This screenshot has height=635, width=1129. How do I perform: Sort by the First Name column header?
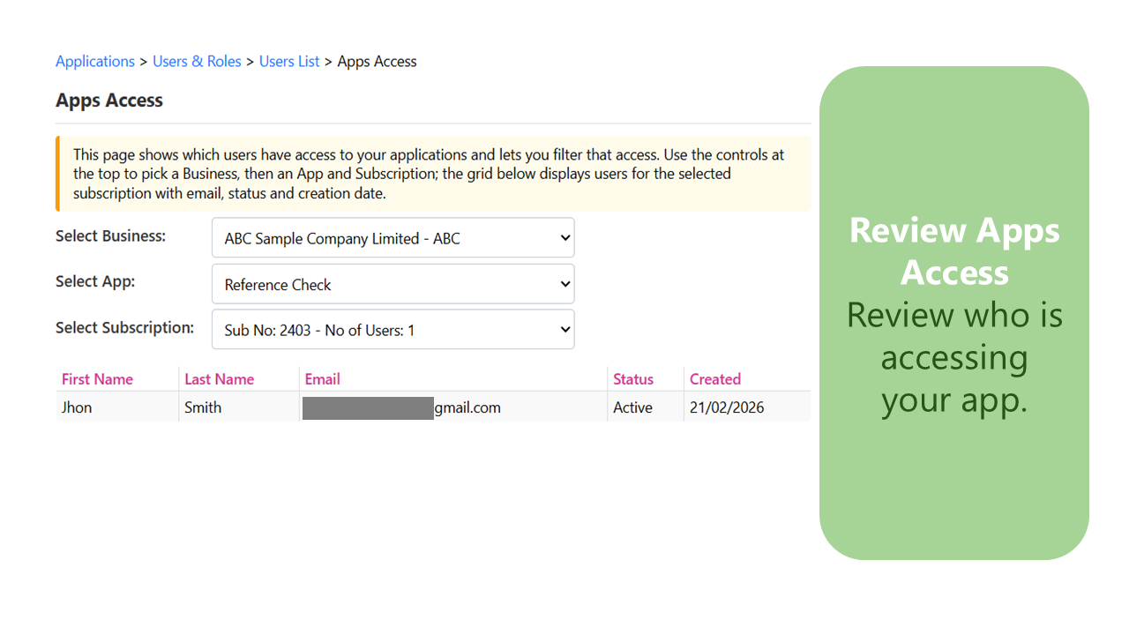pos(97,378)
